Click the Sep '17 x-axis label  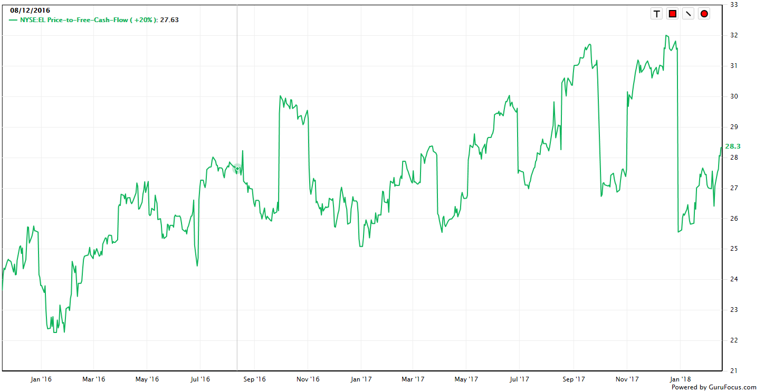click(x=574, y=379)
